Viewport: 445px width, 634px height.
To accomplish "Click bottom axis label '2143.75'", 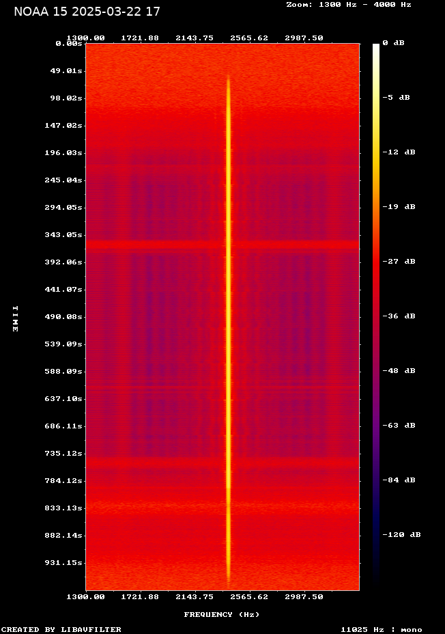I will (195, 597).
